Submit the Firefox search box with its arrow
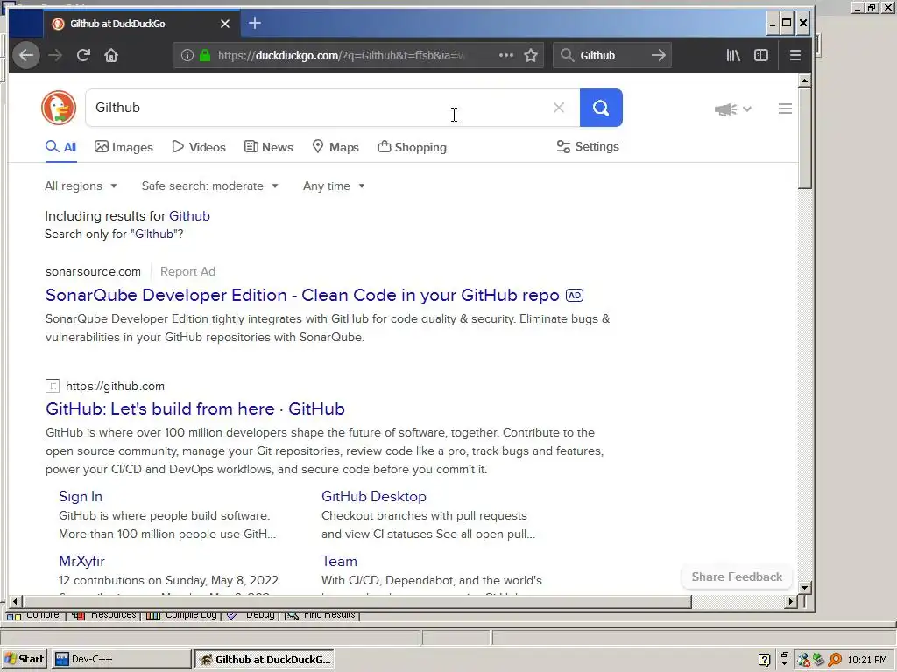The height and width of the screenshot is (672, 897). tap(659, 55)
